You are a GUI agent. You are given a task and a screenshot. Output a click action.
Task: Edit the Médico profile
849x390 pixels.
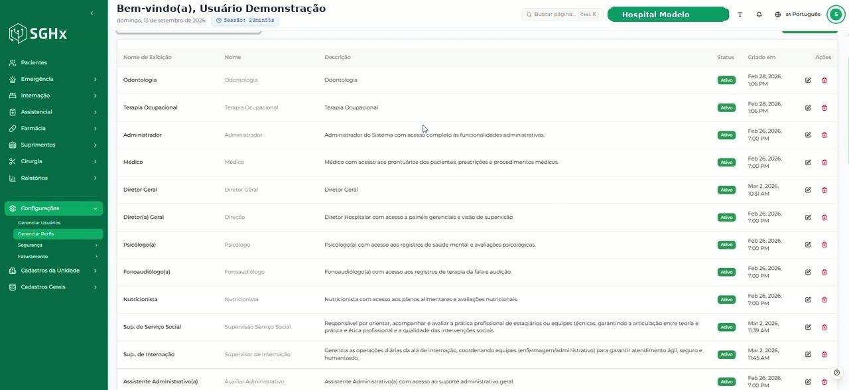[x=808, y=162]
